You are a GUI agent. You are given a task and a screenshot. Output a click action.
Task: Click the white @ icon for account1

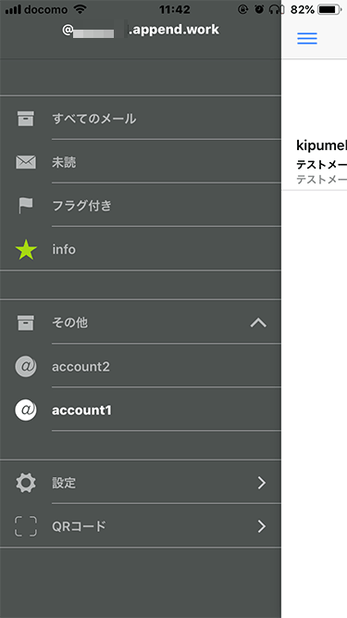[26, 410]
